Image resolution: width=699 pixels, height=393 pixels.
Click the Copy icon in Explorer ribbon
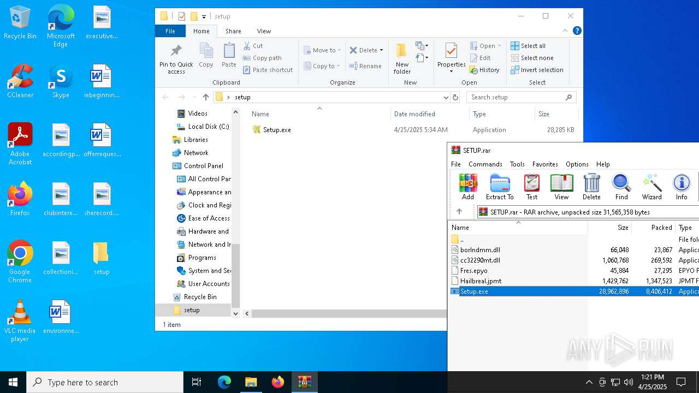(x=206, y=56)
